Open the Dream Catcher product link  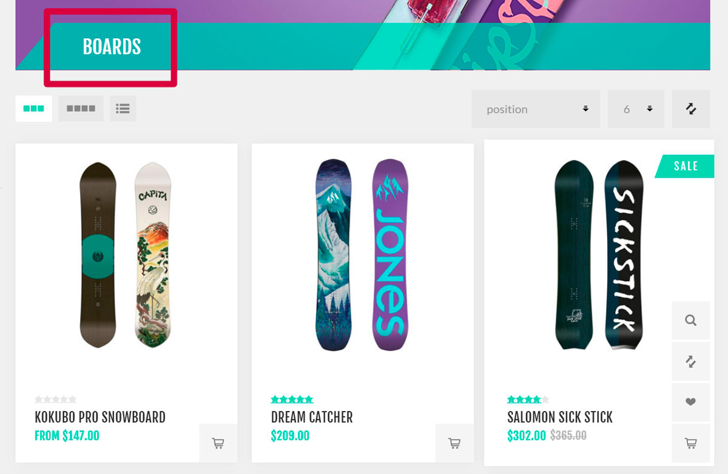point(312,417)
